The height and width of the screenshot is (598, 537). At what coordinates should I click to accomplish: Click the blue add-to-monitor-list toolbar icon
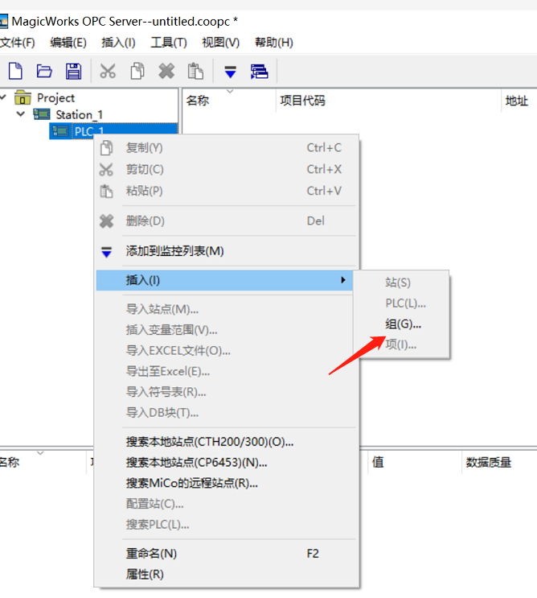pos(230,72)
